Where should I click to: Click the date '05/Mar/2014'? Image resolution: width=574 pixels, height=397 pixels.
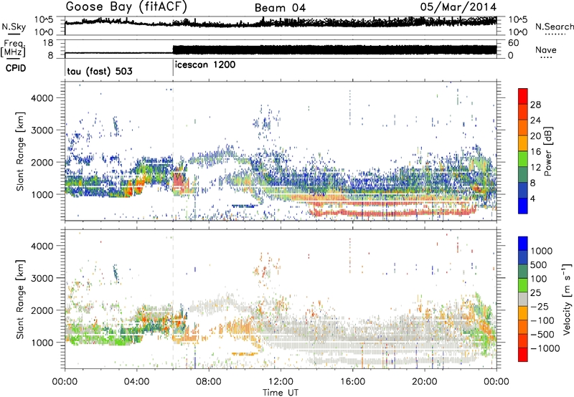[458, 7]
